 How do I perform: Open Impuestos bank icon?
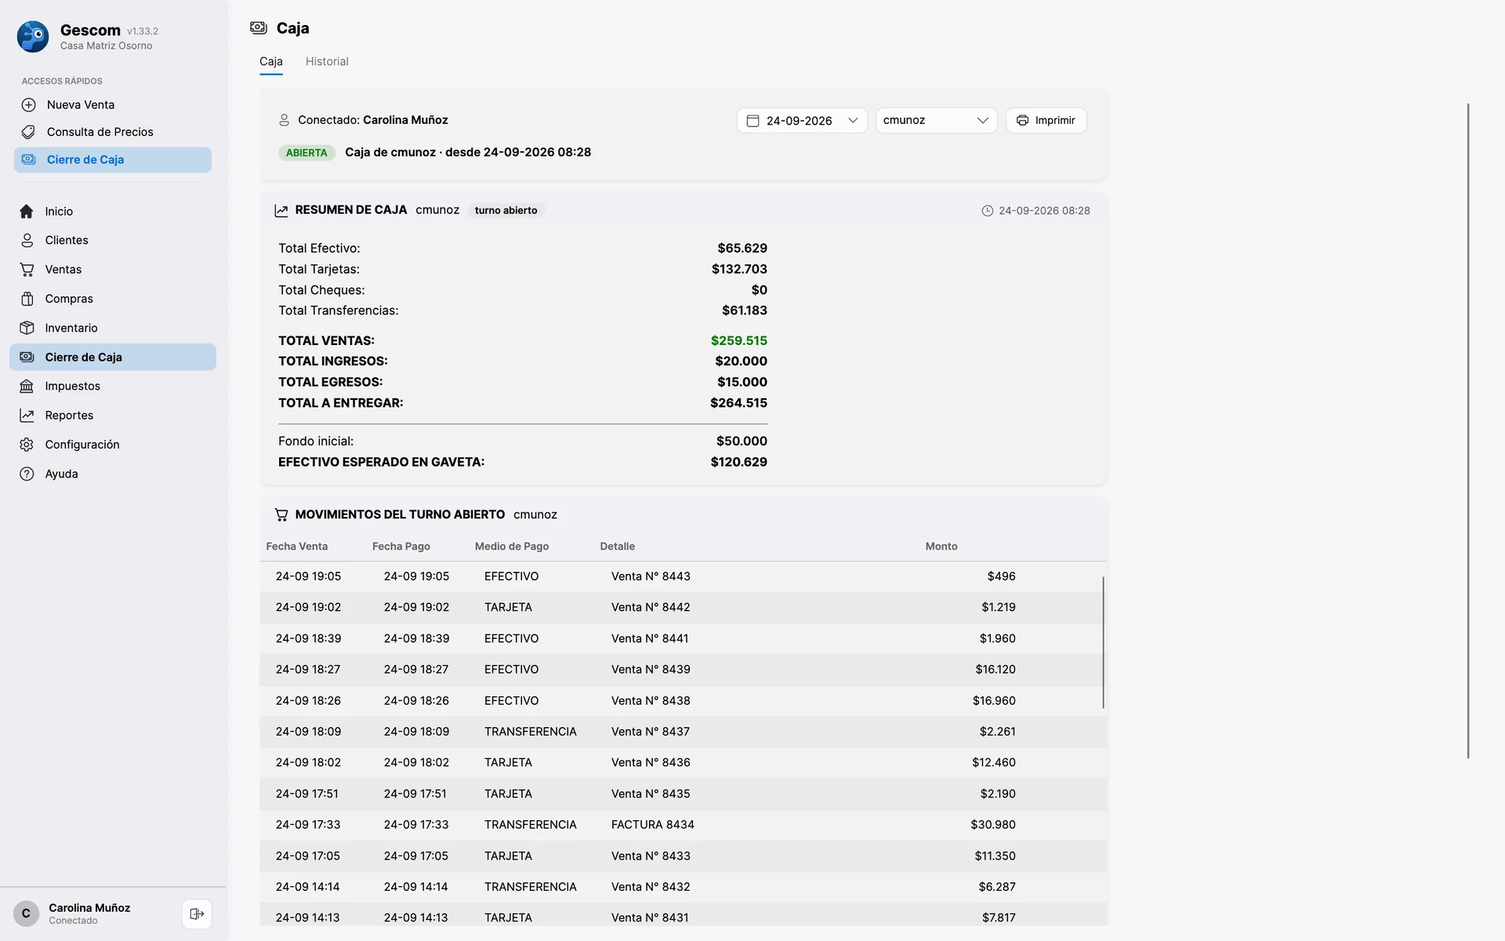pyautogui.click(x=27, y=386)
